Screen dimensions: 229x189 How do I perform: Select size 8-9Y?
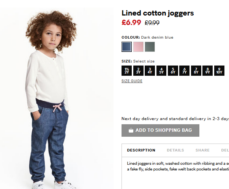(207, 70)
